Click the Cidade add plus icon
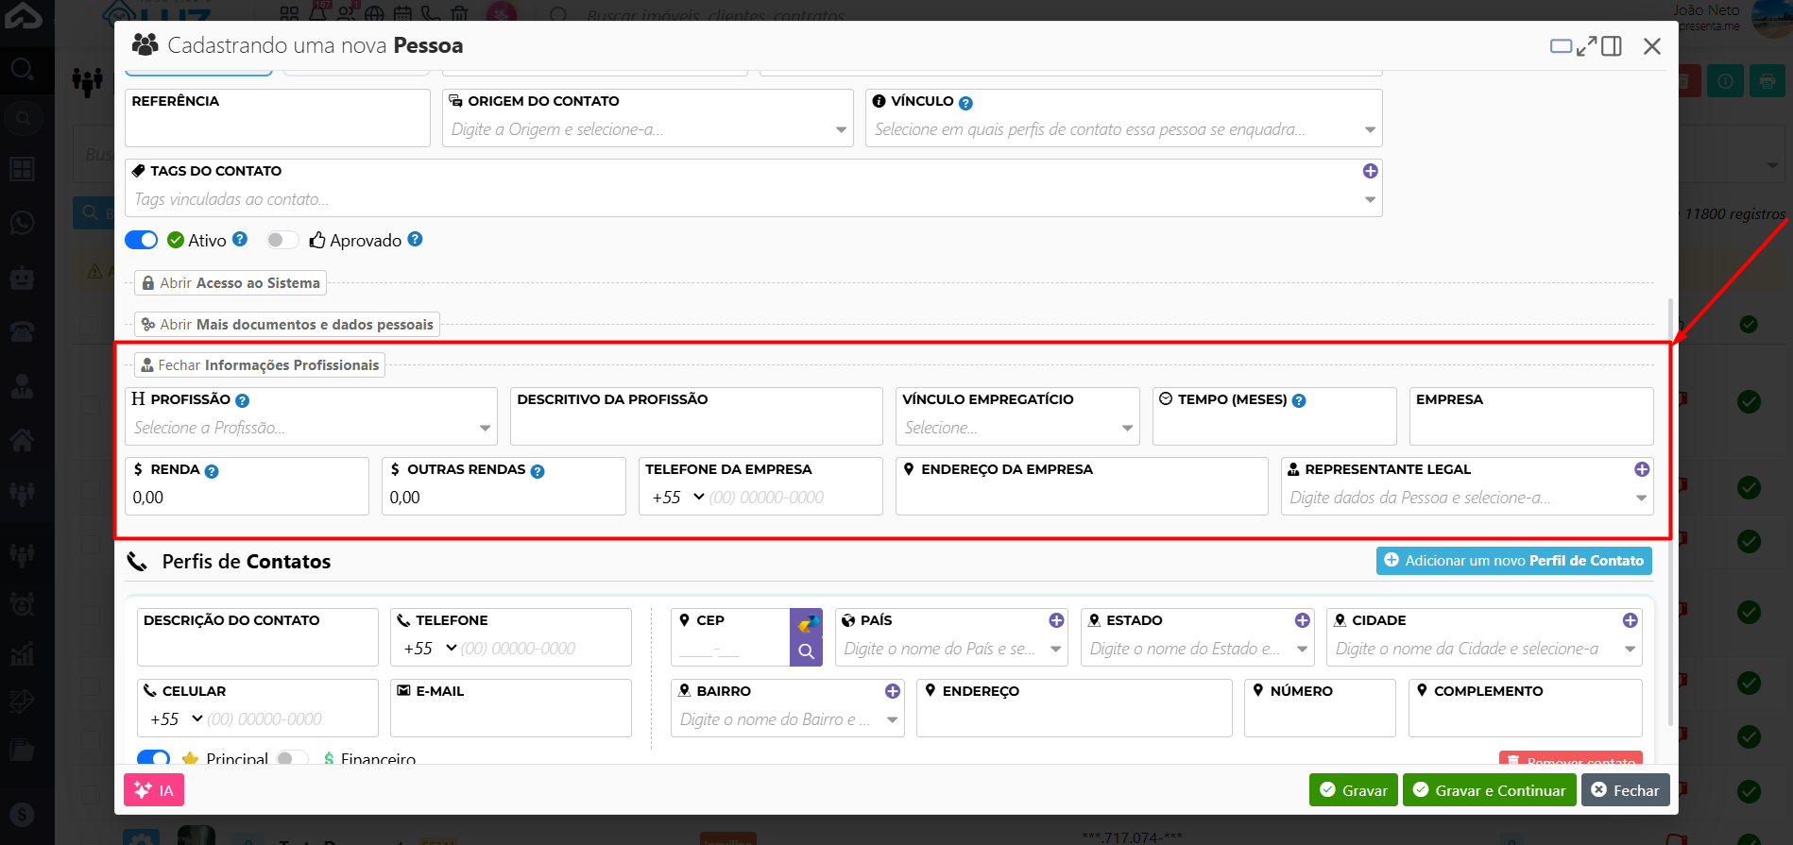This screenshot has height=845, width=1793. pyautogui.click(x=1630, y=620)
